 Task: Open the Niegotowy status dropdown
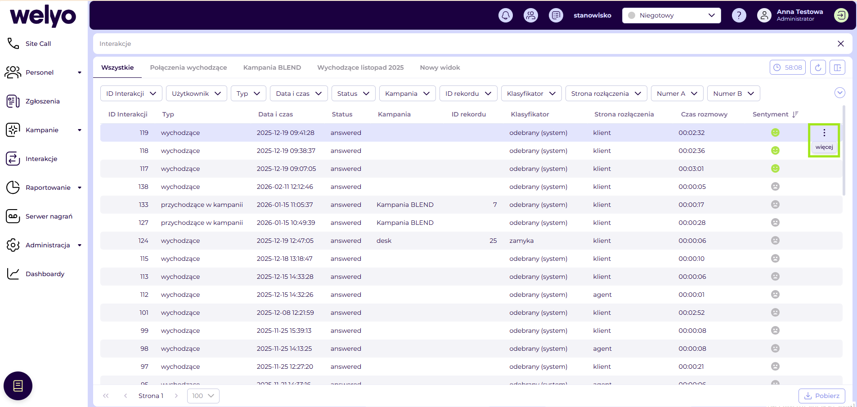(x=671, y=15)
